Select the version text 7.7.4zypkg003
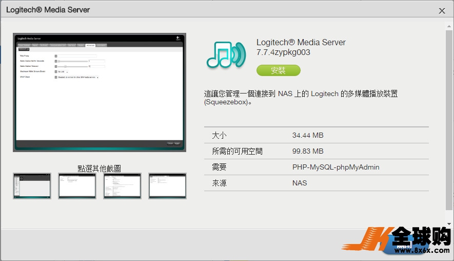The width and height of the screenshot is (454, 261). point(283,52)
